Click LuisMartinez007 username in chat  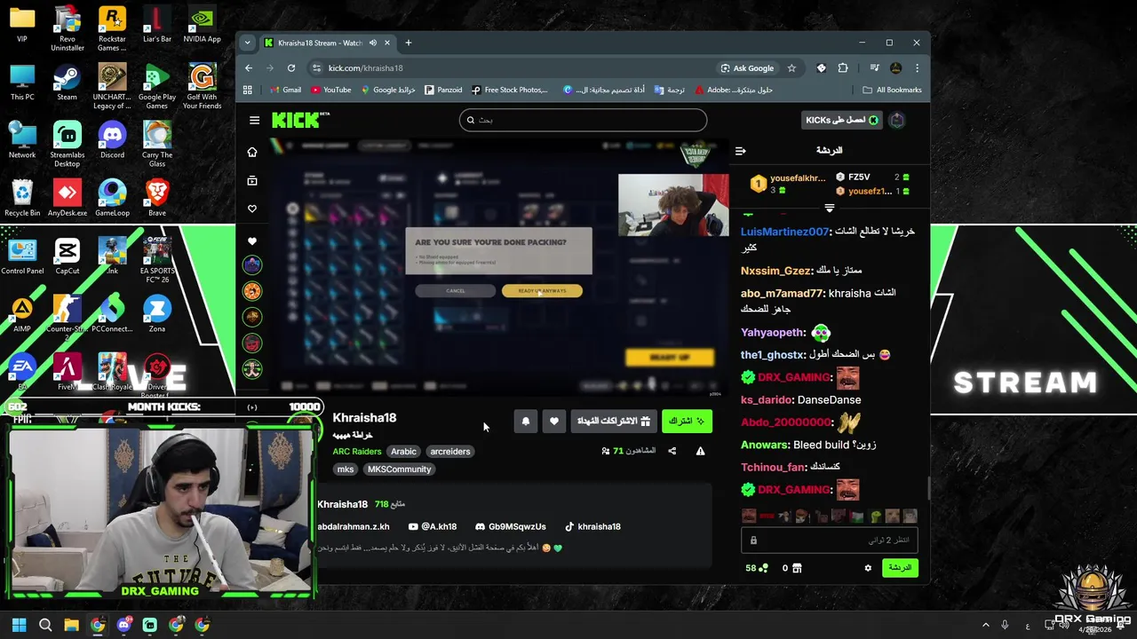coord(784,232)
